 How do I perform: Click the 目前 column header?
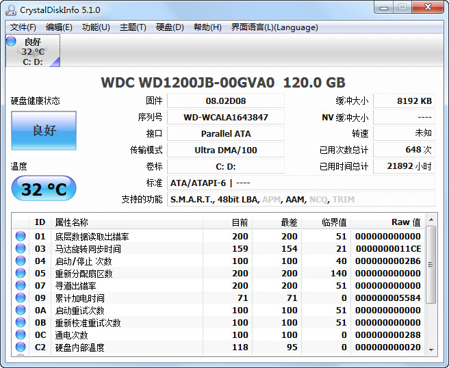[228, 222]
